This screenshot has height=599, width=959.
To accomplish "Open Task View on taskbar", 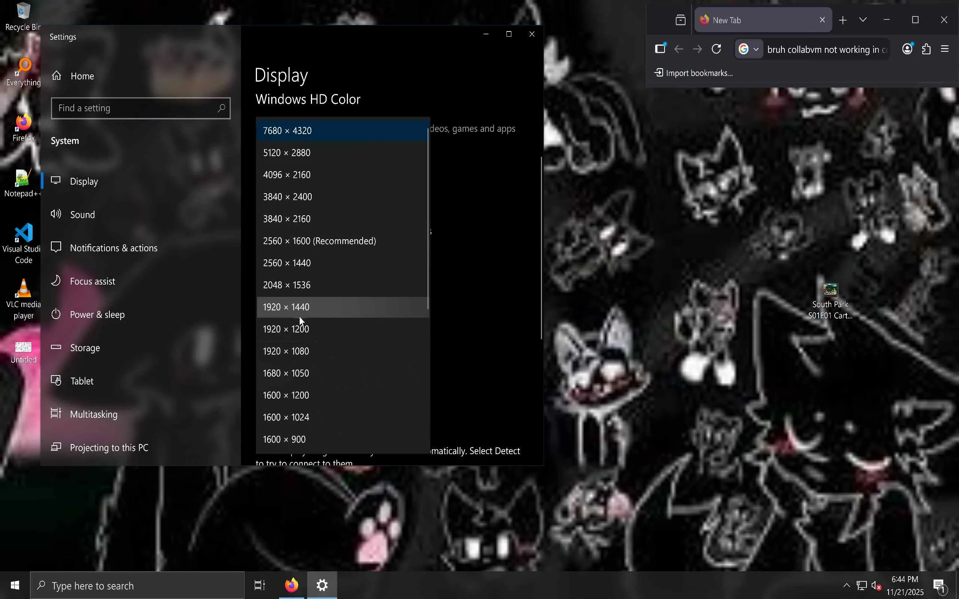I will pos(260,585).
